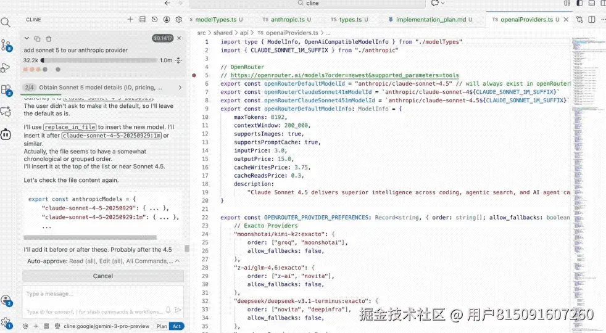This screenshot has width=606, height=333.
Task: Close the current Cline task
Action: [x=179, y=38]
